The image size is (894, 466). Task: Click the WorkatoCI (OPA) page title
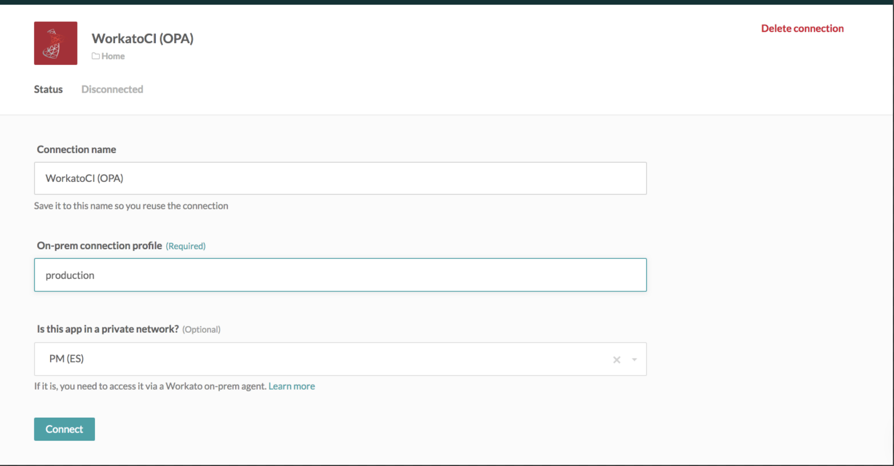pyautogui.click(x=143, y=39)
